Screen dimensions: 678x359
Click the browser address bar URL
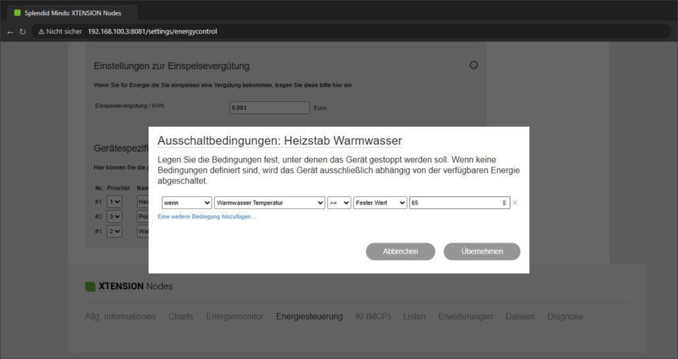click(x=153, y=32)
